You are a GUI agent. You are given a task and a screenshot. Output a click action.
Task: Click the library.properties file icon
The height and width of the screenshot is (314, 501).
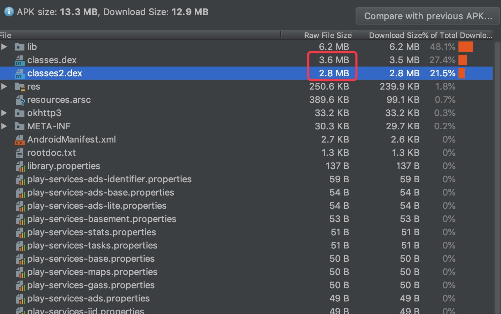point(20,166)
